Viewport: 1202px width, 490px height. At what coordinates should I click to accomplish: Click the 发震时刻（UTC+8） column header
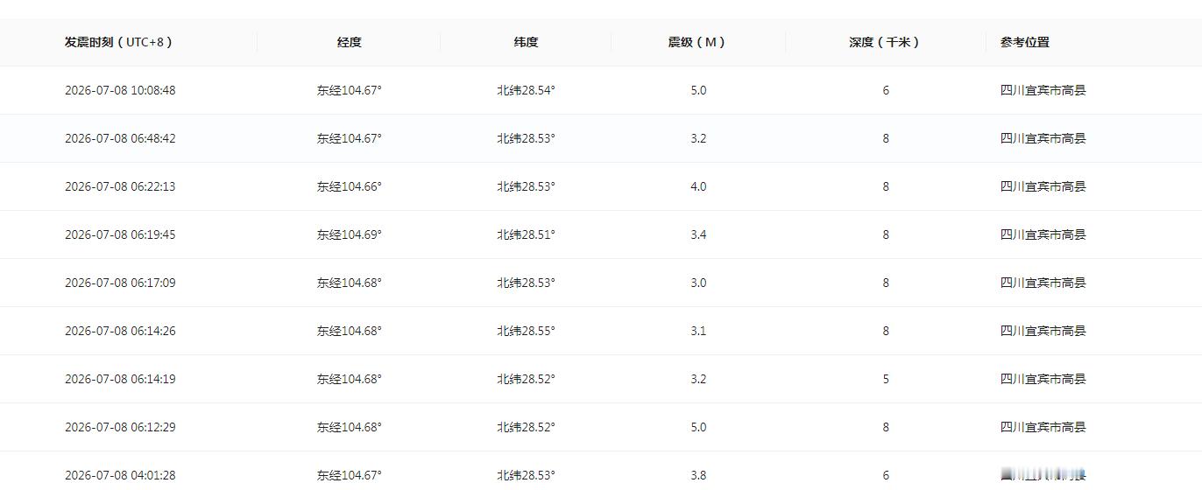[119, 42]
